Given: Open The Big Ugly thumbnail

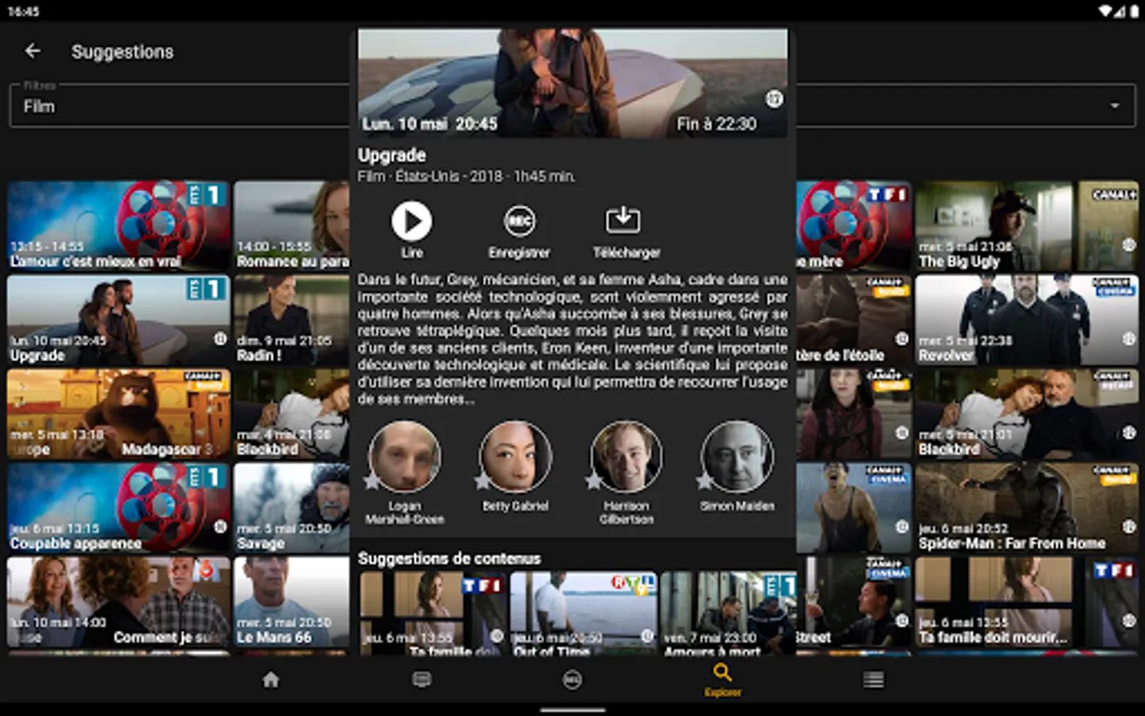Looking at the screenshot, I should 1027,225.
